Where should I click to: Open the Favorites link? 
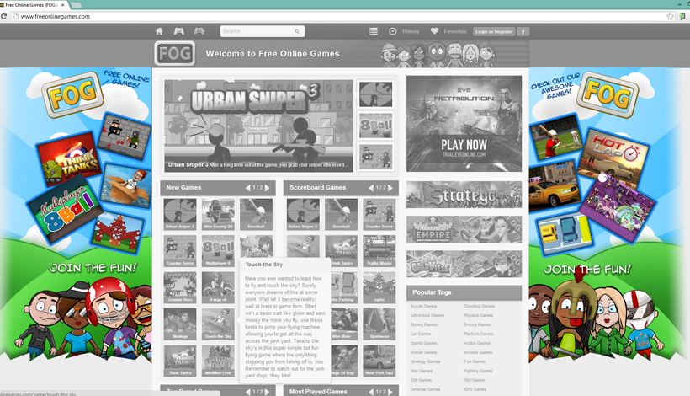455,32
